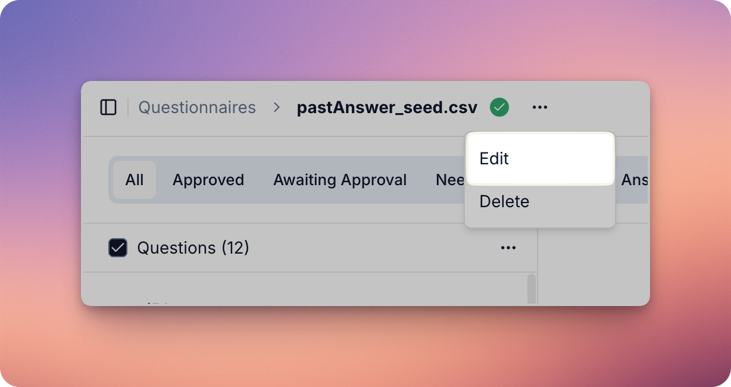Select the partially hidden "Nee" tab
Image resolution: width=731 pixels, height=387 pixels.
[449, 180]
